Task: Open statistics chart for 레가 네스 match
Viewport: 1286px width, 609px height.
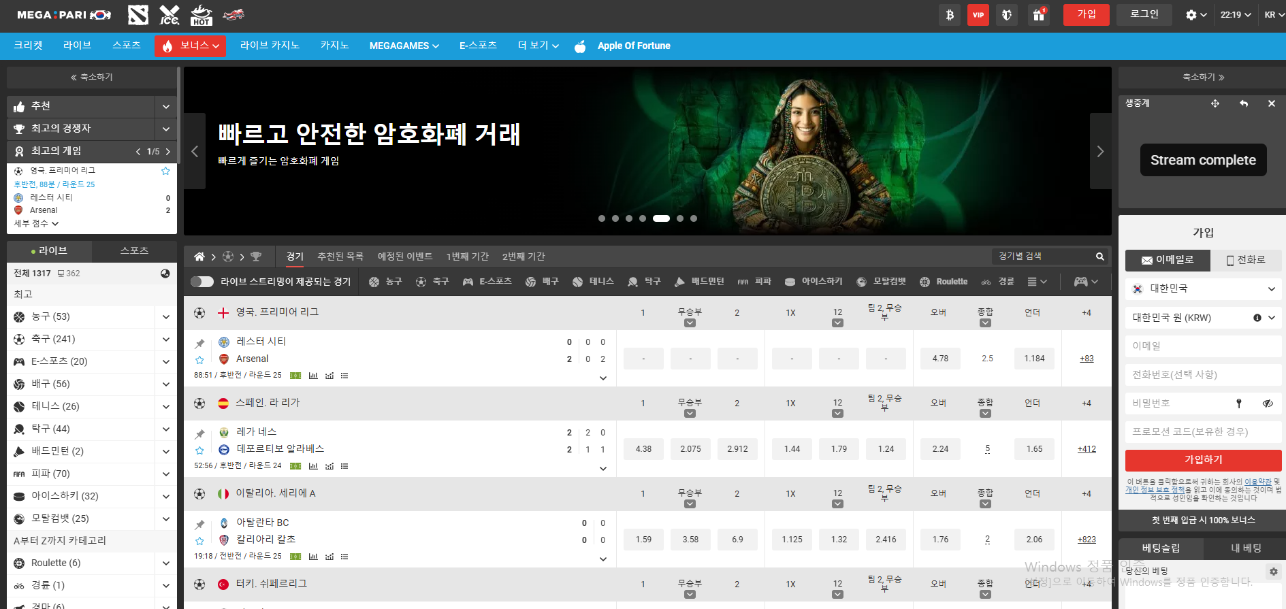Action: point(313,466)
